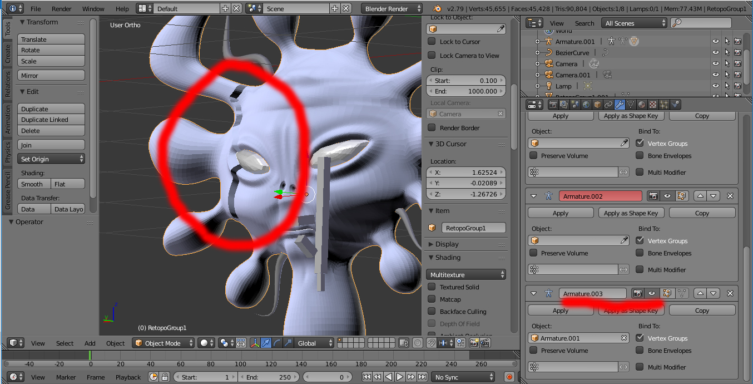Click the Clip End value slider
The height and width of the screenshot is (384, 753).
[466, 91]
